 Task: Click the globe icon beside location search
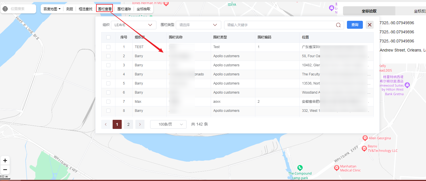5,9
